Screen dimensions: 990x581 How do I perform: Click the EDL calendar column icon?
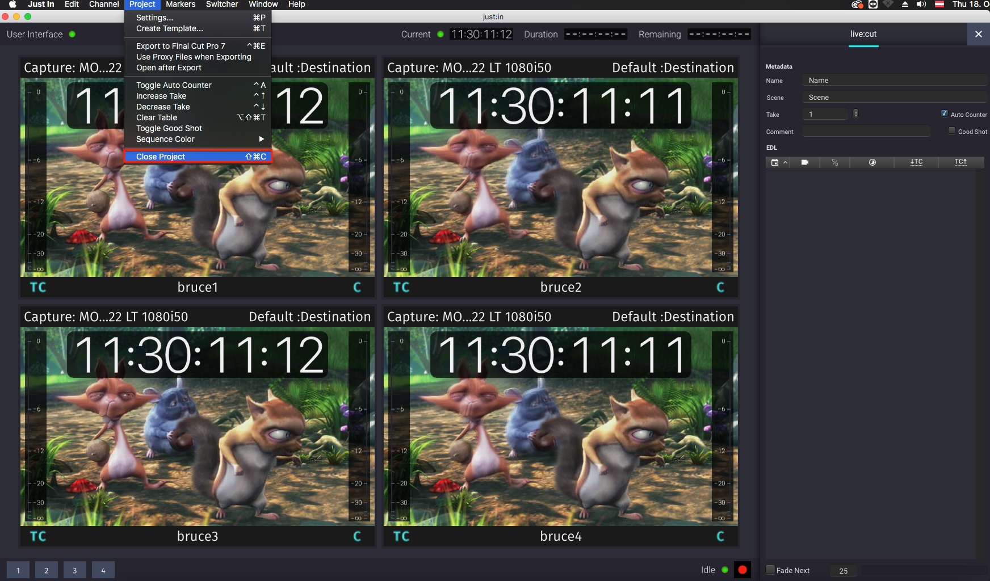[x=774, y=162]
